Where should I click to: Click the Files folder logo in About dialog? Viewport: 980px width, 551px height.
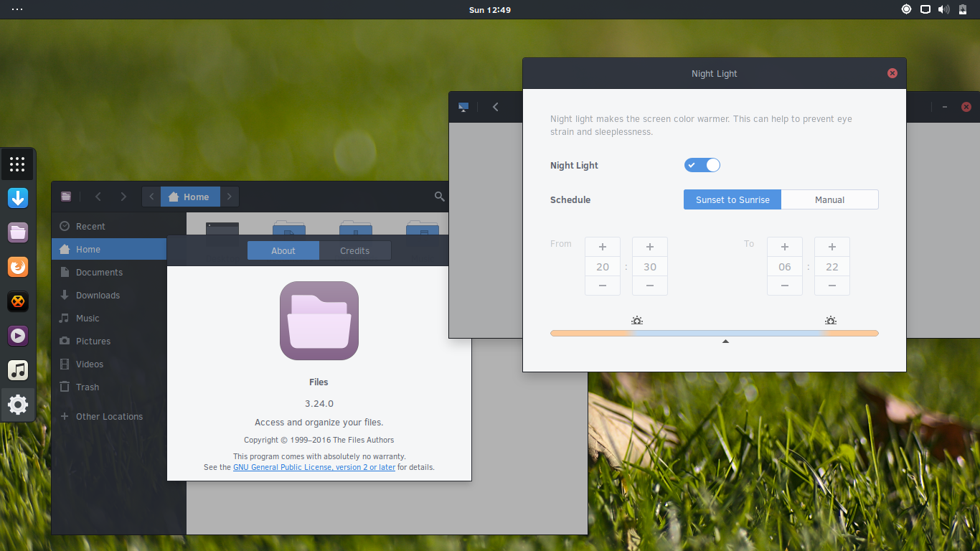(319, 321)
